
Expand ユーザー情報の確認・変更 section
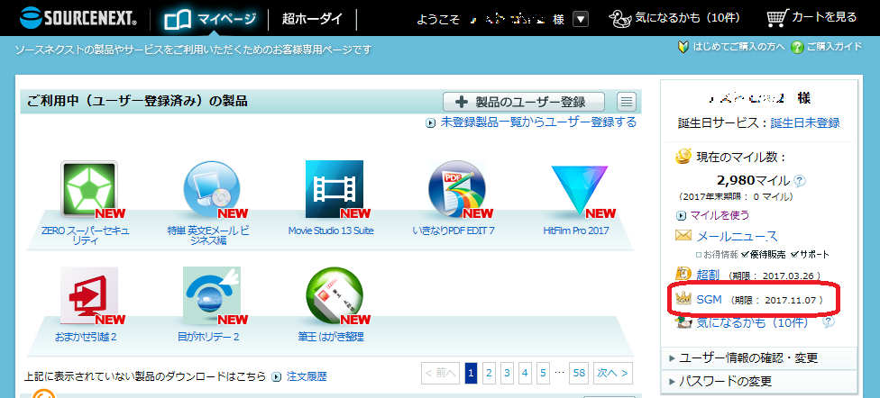759,358
